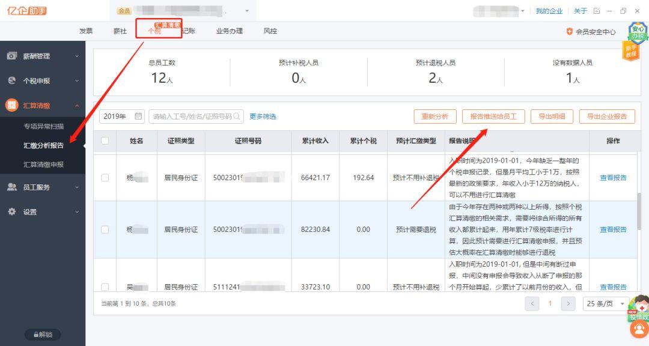Click the search magnifier icon
This screenshot has width=649, height=346.
pos(237,117)
